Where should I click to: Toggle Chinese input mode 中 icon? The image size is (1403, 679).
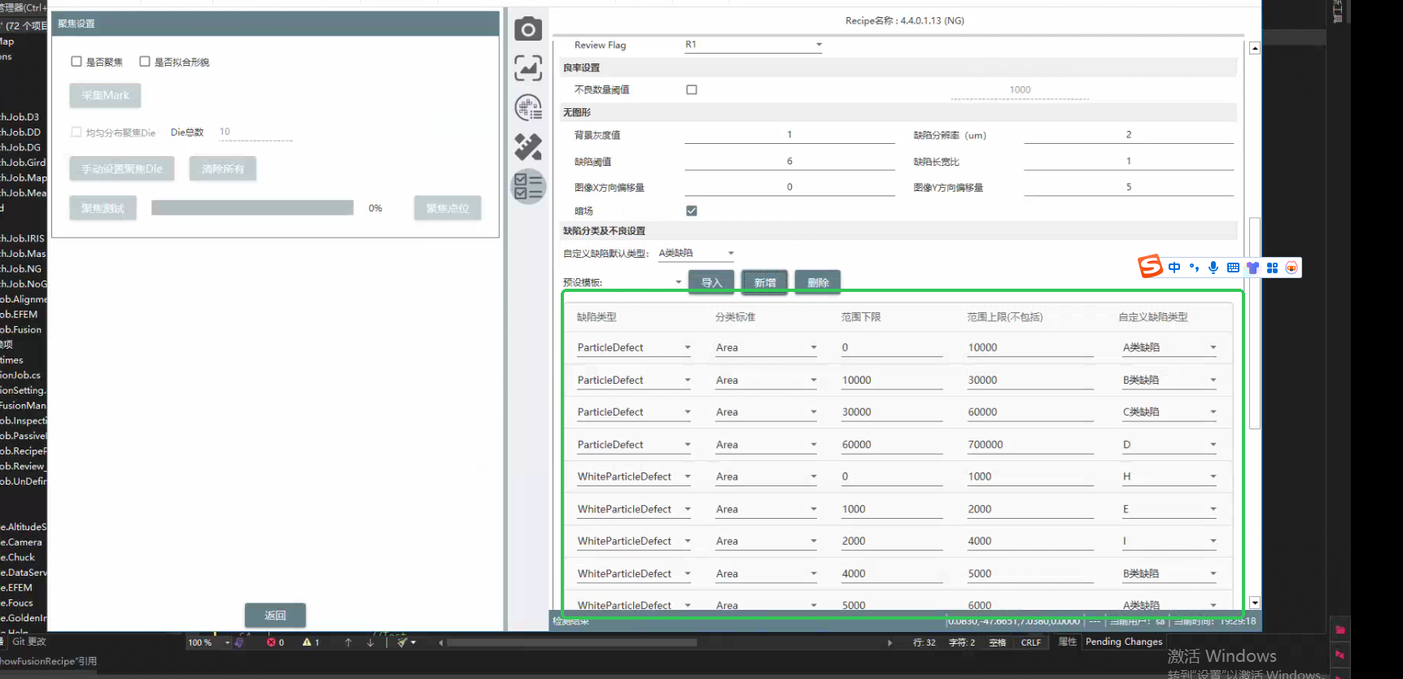pyautogui.click(x=1174, y=268)
